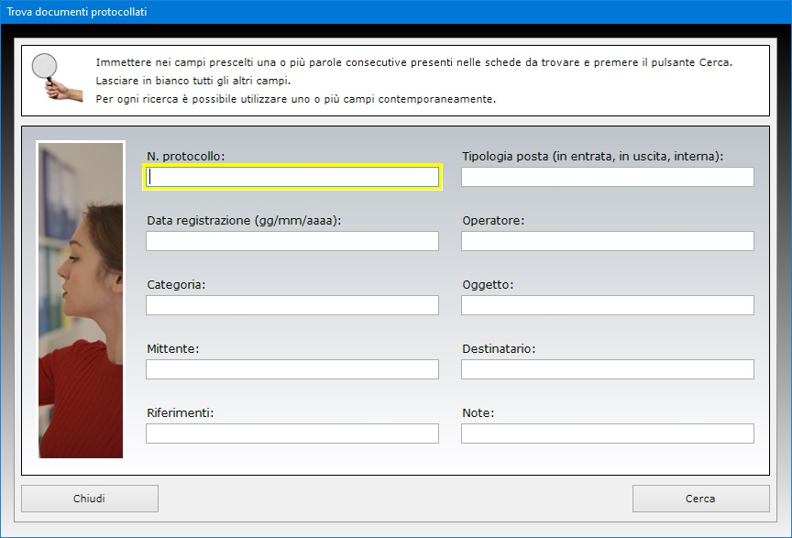Focus the Tipologia posta input field
Viewport: 792px width, 538px height.
[608, 177]
